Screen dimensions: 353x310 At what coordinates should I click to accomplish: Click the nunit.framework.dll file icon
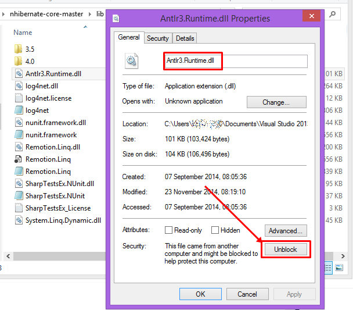[19, 122]
